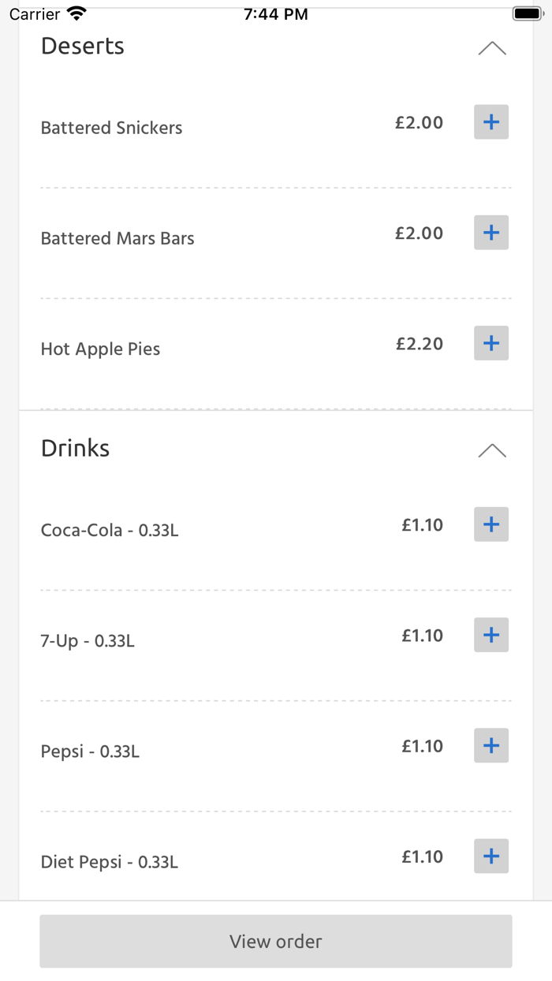Add Diet Pepsi 0.33L to the order
This screenshot has width=552, height=981.
click(490, 856)
